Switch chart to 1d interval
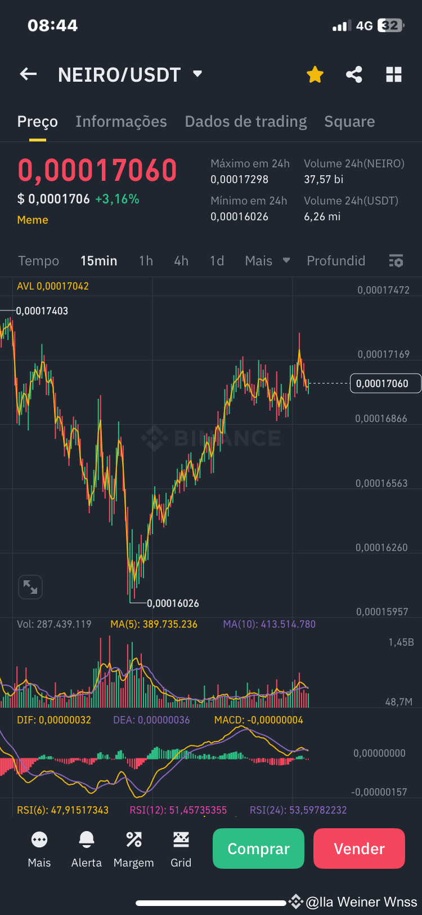Image resolution: width=422 pixels, height=915 pixels. pyautogui.click(x=217, y=260)
